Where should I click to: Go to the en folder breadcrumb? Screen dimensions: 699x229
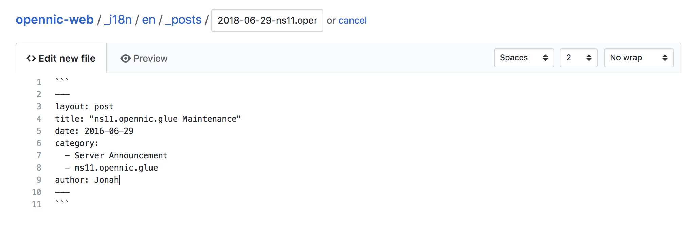(148, 20)
